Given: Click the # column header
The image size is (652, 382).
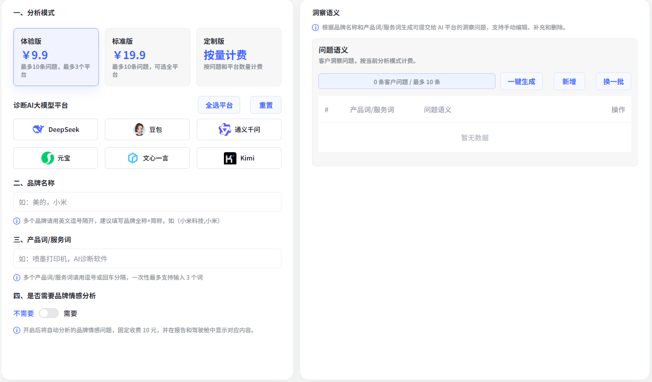Looking at the screenshot, I should (x=327, y=110).
